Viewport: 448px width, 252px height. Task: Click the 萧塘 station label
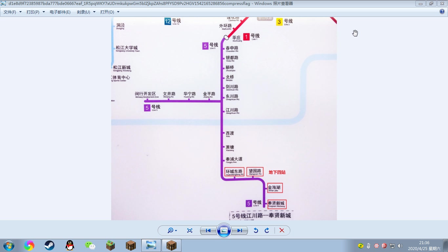(230, 148)
